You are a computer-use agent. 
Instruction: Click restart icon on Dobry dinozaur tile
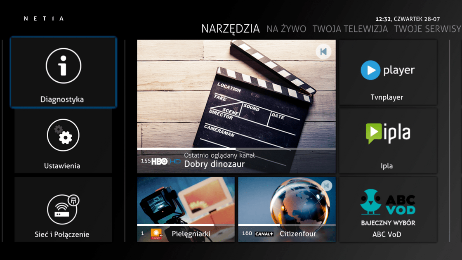point(323,52)
